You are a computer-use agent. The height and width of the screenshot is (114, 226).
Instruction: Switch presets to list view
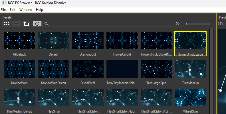point(17,24)
